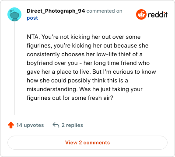Click the "14 upvotes" count
Screen dimensions: 175x157
tap(30, 125)
